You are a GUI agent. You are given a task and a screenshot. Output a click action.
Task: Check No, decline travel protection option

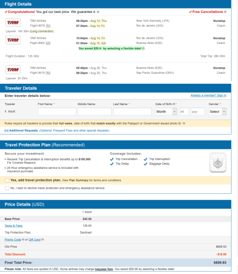pyautogui.click(x=7, y=188)
